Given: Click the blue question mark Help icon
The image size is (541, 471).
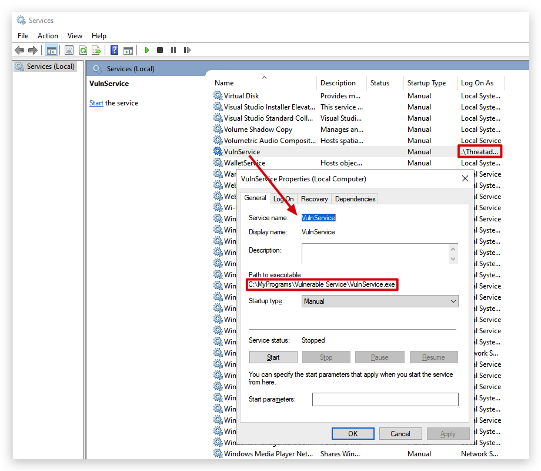Looking at the screenshot, I should [114, 51].
